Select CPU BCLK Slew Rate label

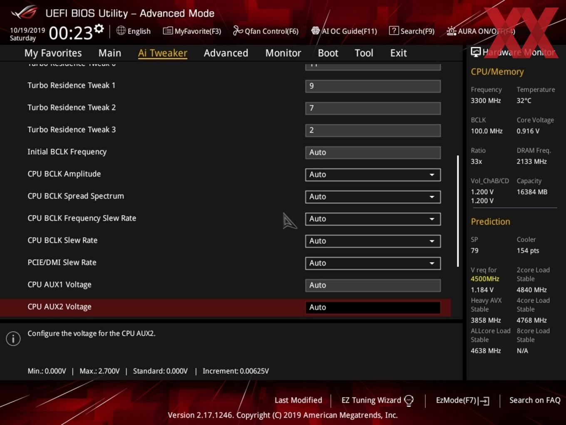62,240
